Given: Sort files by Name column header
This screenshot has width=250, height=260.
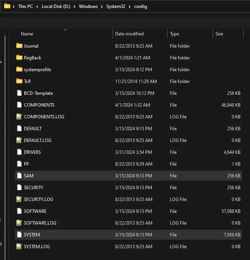Looking at the screenshot, I should pos(27,34).
